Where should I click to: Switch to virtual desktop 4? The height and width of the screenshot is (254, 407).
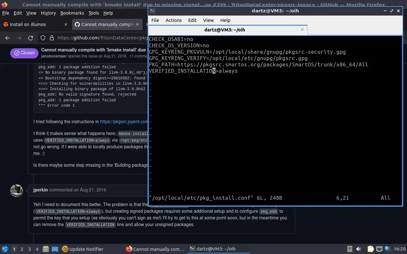tap(37, 249)
